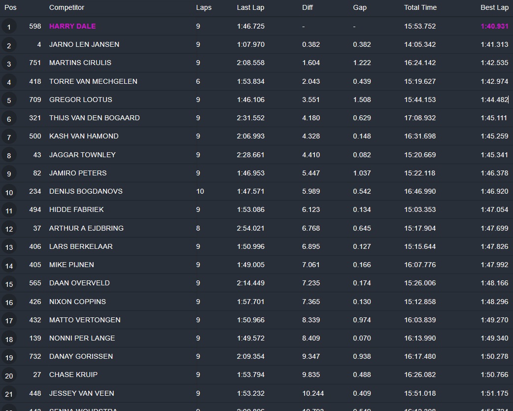Image resolution: width=513 pixels, height=411 pixels.
Task: Select the position 14 circle badge
Action: [x=9, y=265]
